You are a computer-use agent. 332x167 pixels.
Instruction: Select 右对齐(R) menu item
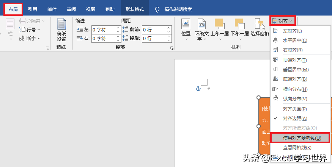[x=300, y=50]
